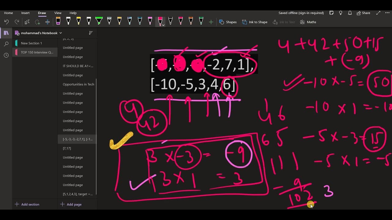Open Search in left sidebar

coord(6,44)
